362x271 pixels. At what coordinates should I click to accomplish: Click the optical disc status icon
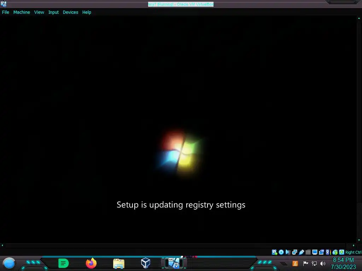281,252
